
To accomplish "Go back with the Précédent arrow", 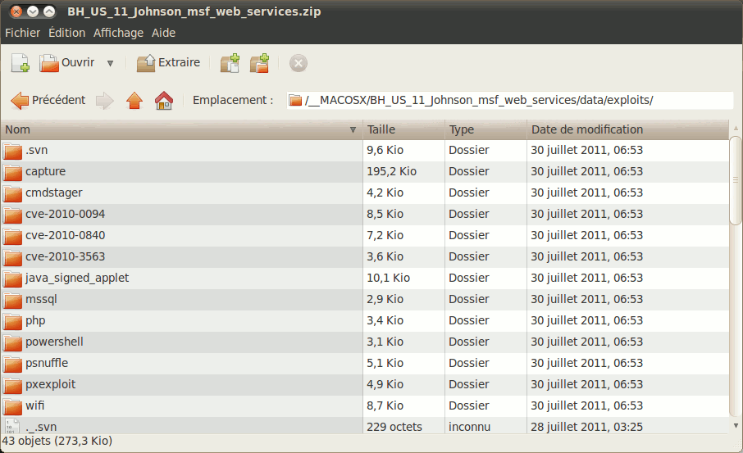I will (48, 100).
